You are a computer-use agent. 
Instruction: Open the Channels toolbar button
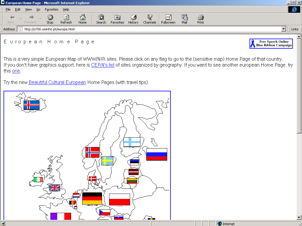point(150,19)
